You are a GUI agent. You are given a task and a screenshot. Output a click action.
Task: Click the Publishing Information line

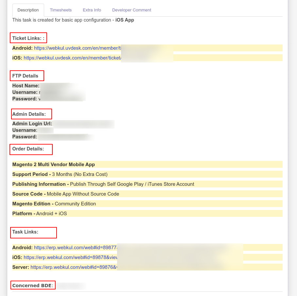coord(103,184)
